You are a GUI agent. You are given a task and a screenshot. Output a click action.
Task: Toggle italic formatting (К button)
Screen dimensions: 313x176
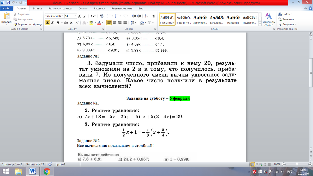tap(53, 23)
